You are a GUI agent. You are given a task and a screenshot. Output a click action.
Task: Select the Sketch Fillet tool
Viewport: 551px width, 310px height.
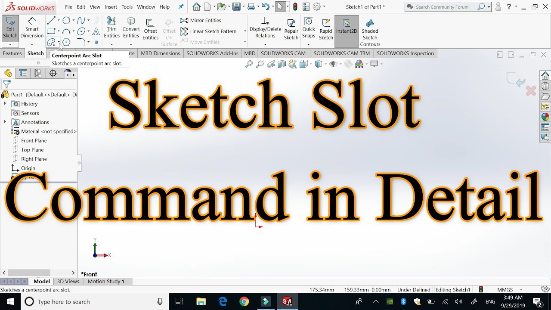[x=81, y=42]
